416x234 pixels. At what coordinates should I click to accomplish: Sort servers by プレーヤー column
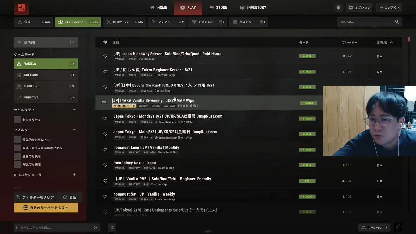point(349,42)
